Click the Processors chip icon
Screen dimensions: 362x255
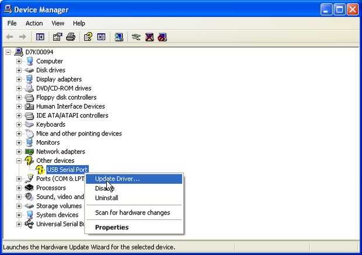point(29,188)
